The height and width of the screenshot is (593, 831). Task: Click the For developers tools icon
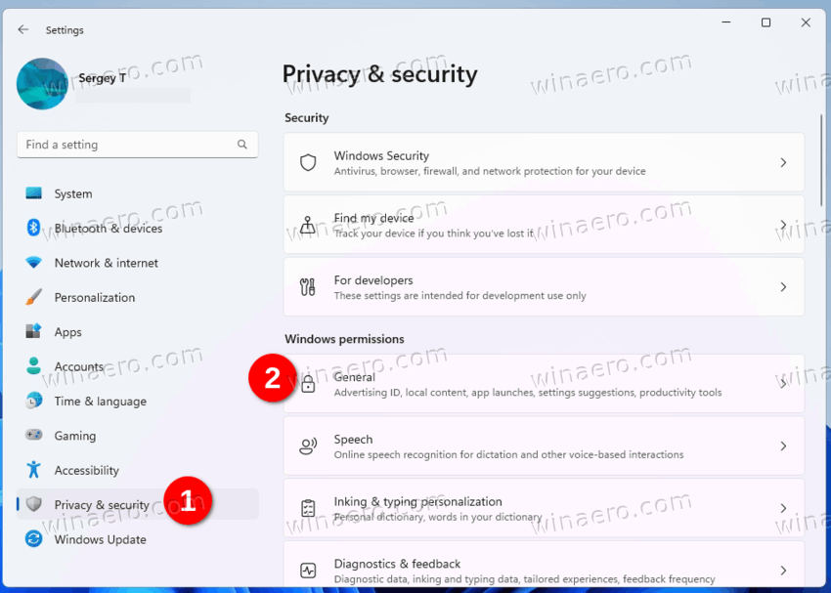pyautogui.click(x=308, y=287)
